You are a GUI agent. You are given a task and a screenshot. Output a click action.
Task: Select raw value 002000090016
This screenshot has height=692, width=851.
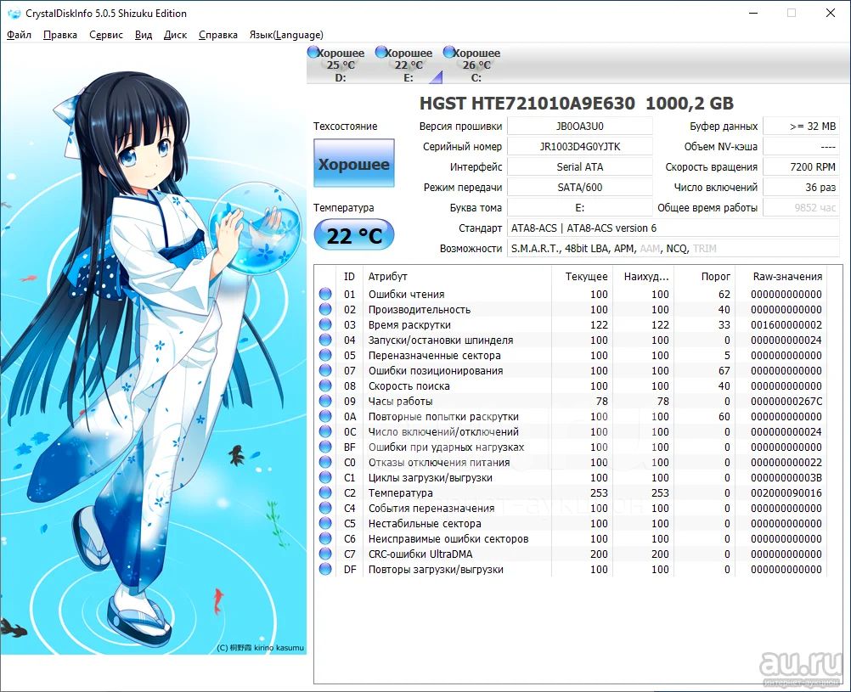786,492
